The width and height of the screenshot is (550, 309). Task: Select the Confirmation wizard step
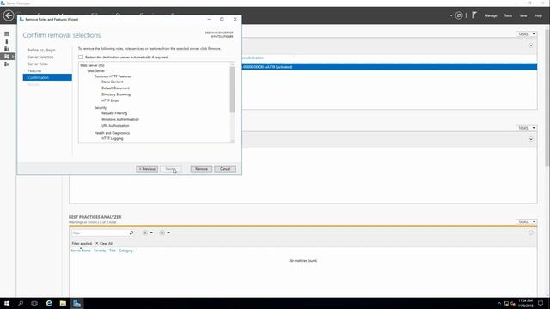tap(47, 77)
